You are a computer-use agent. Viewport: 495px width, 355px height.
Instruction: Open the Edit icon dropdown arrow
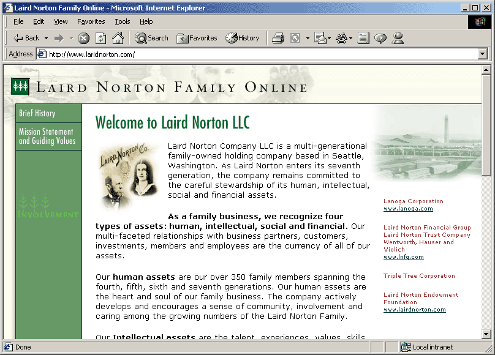329,38
